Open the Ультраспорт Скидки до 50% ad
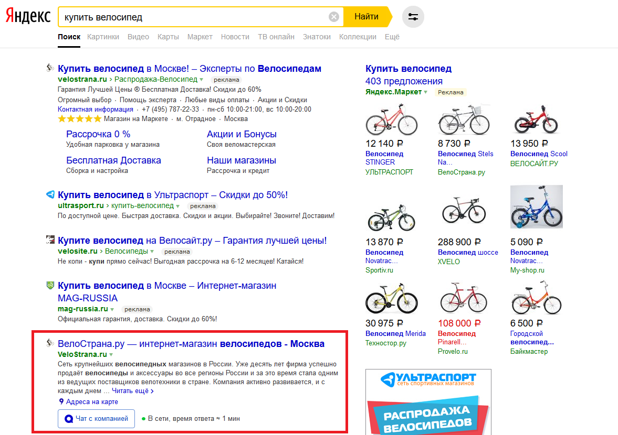 pyautogui.click(x=173, y=194)
